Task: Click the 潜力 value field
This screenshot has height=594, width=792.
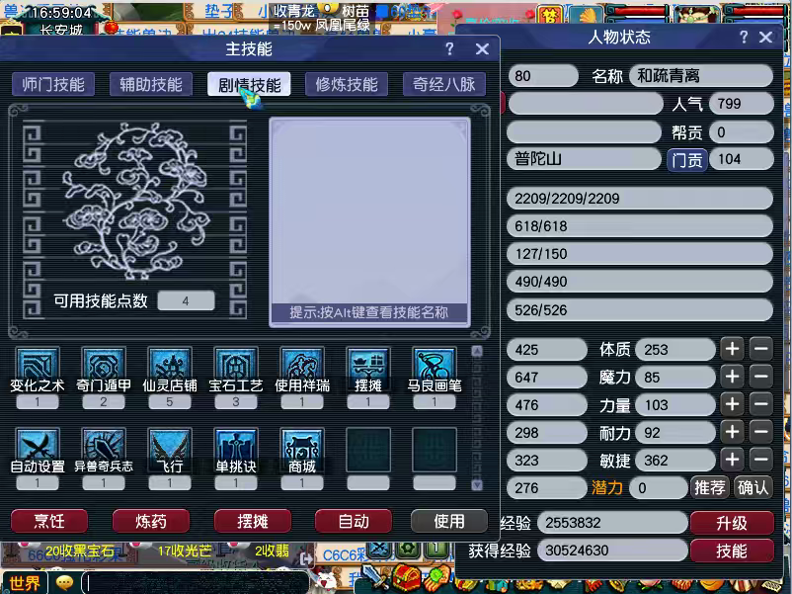Action: (x=659, y=488)
